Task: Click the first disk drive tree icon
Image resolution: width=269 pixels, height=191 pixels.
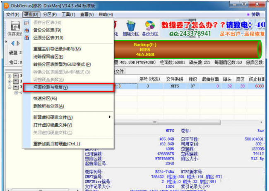Action: [16, 75]
